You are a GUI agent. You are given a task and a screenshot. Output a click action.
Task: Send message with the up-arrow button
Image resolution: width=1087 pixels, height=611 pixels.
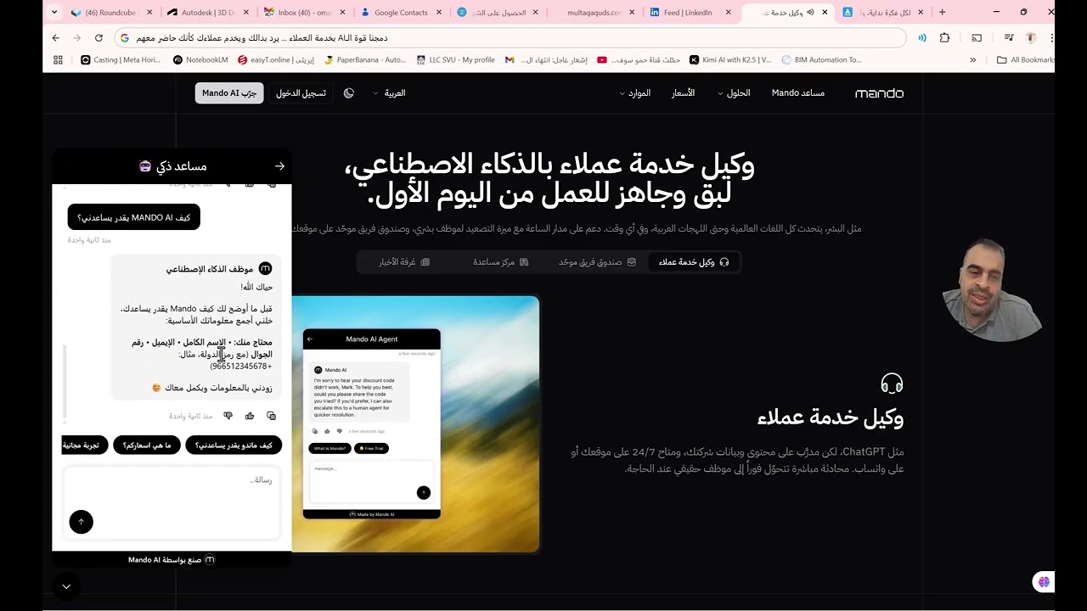point(81,522)
